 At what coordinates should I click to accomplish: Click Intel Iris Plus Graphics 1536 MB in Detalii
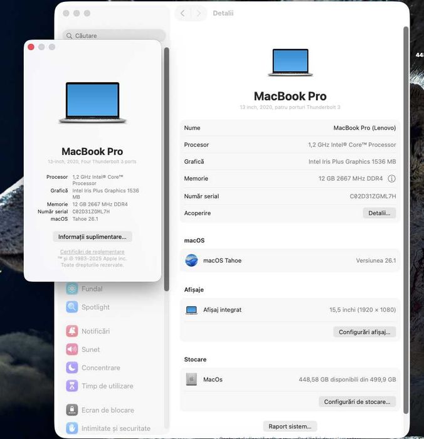tap(352, 162)
